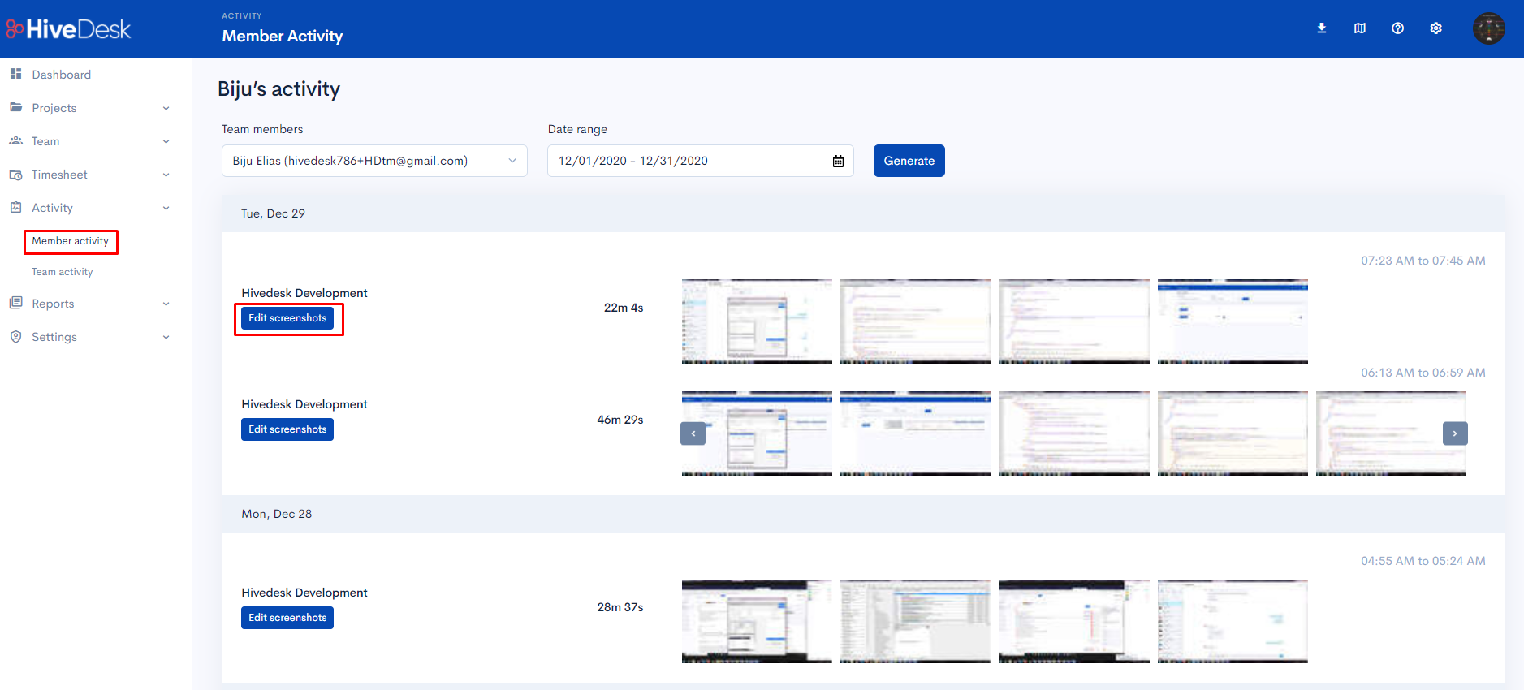Click the Projects folder icon
The height and width of the screenshot is (690, 1524).
(15, 107)
